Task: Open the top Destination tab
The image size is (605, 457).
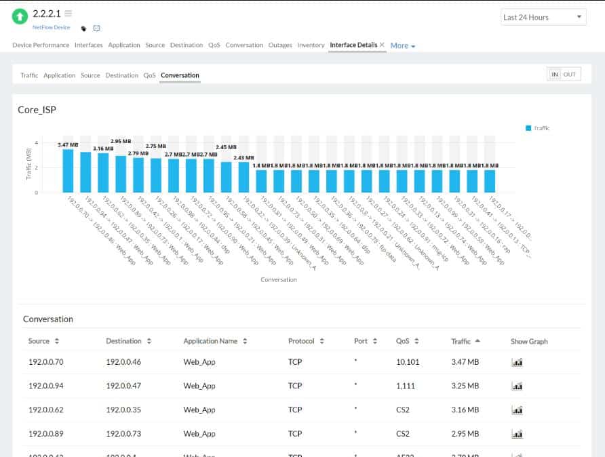Action: 187,45
